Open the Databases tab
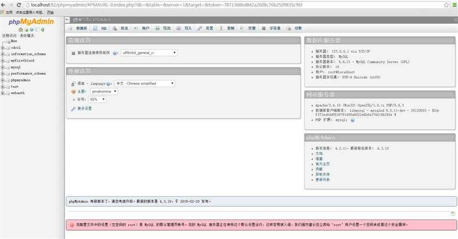Viewport: 458px width, 239px height. (78, 29)
